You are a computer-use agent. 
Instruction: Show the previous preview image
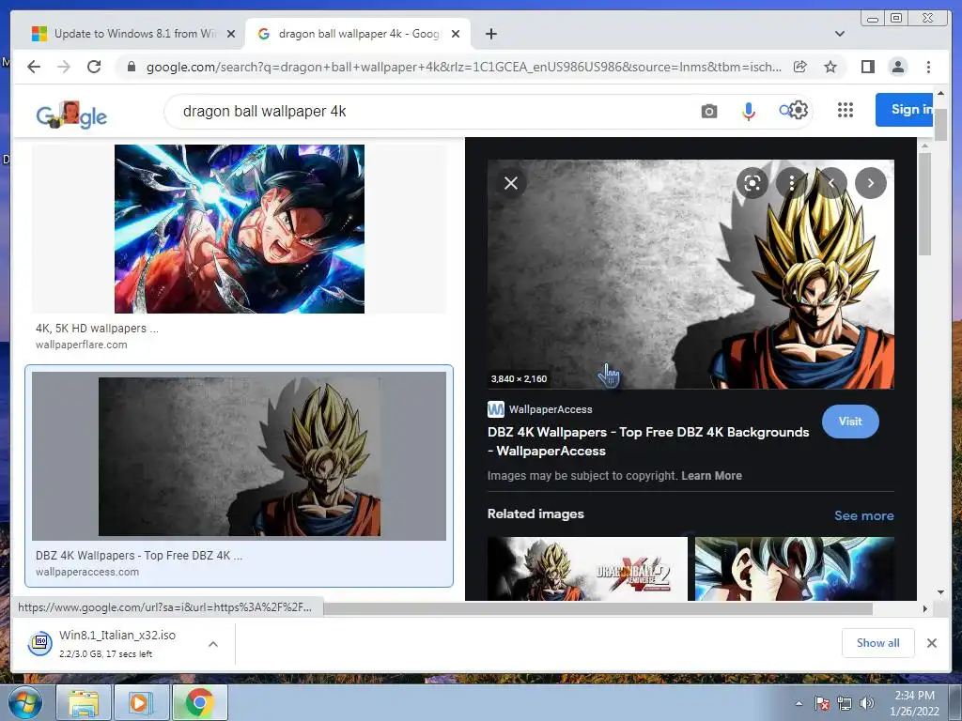[x=831, y=183]
